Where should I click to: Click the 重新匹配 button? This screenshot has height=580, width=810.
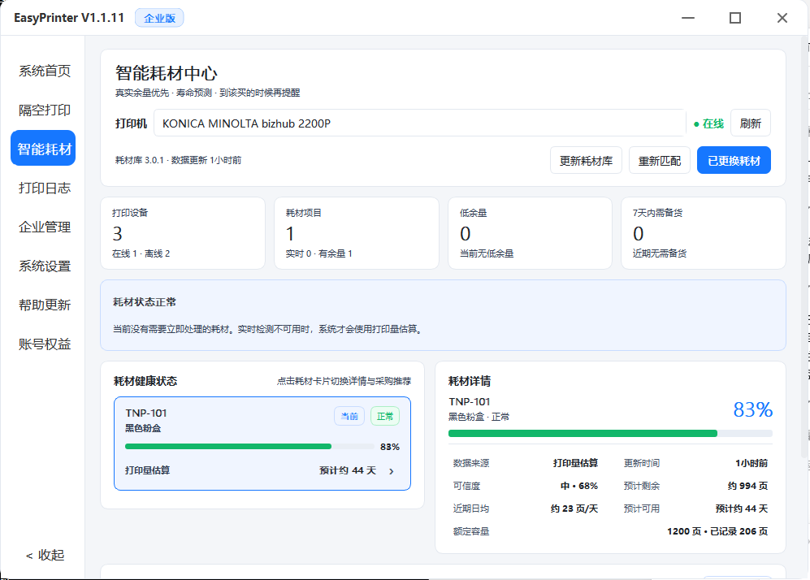tap(659, 161)
